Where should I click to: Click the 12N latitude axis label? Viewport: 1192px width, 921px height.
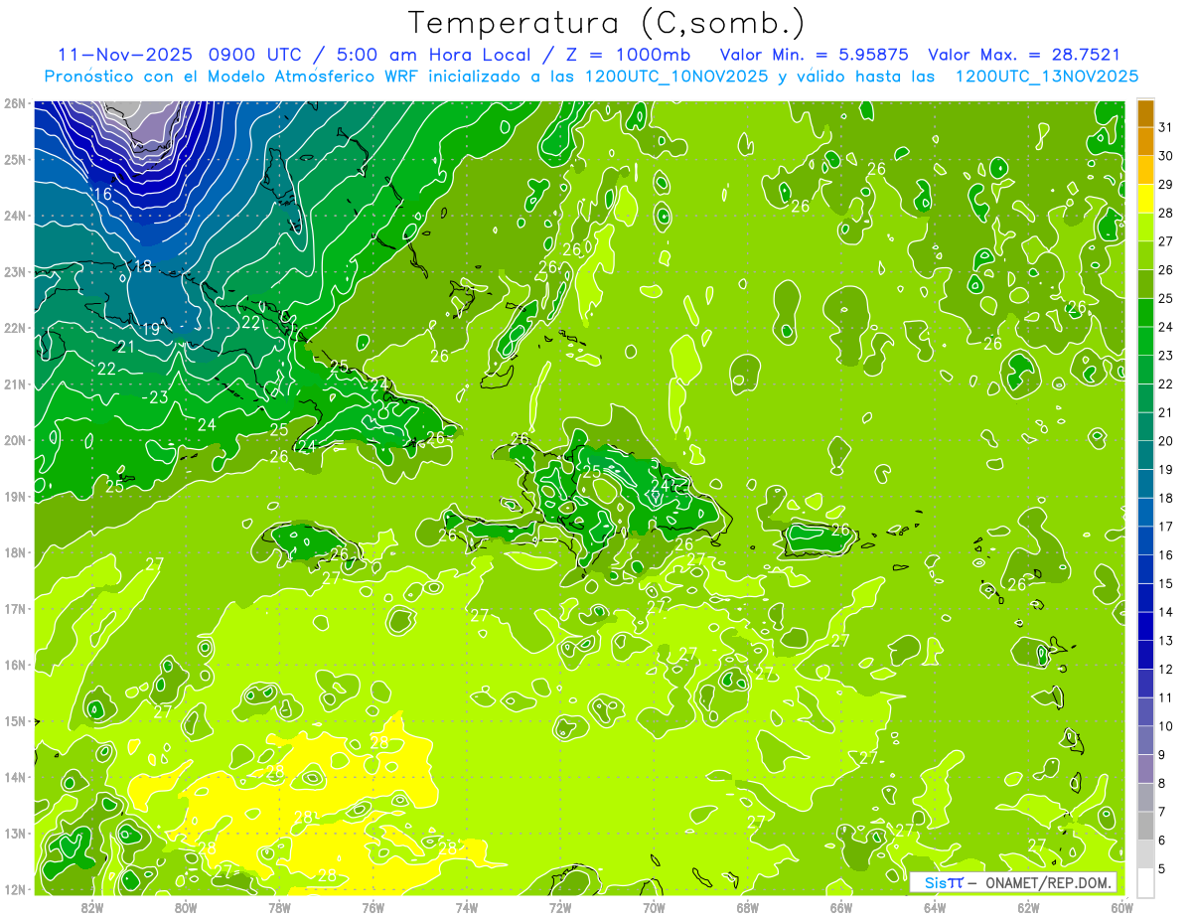14,889
